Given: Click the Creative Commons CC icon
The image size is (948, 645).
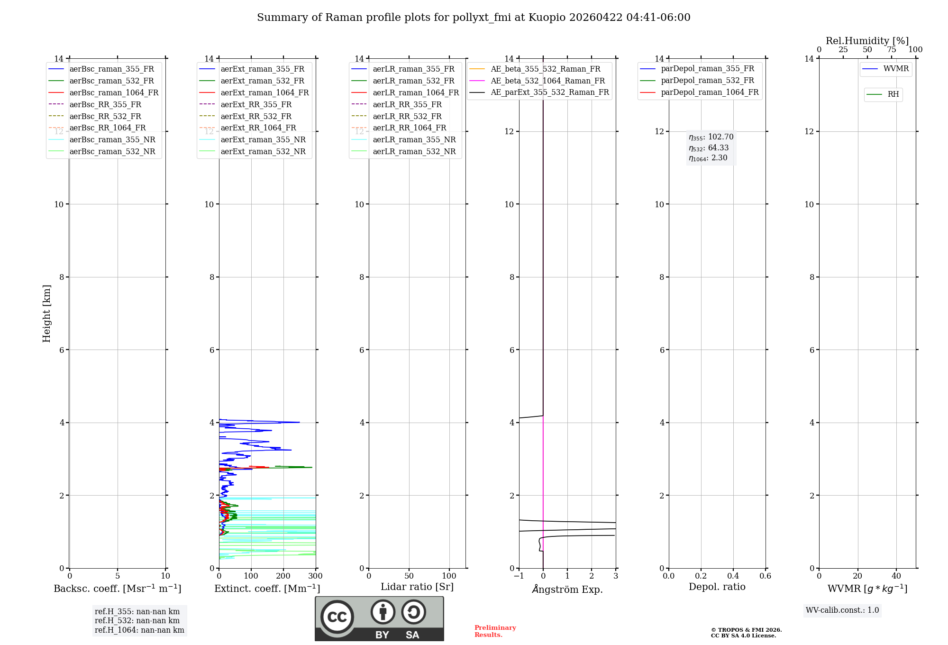Looking at the screenshot, I should (337, 617).
